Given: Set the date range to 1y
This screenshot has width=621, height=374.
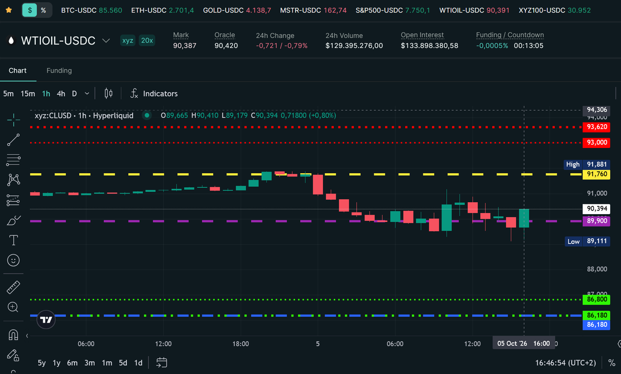Looking at the screenshot, I should (x=57, y=363).
